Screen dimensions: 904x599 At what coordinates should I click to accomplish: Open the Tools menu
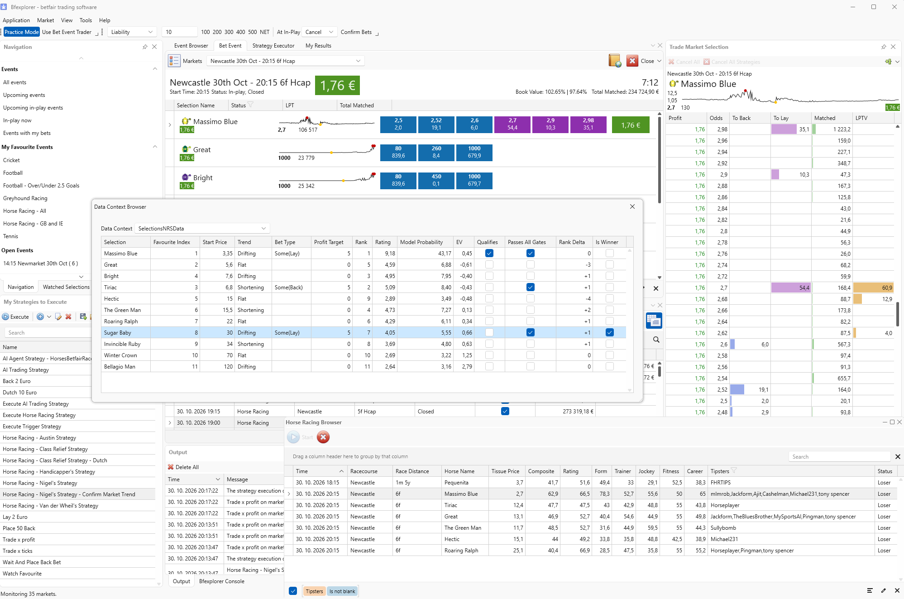click(x=86, y=20)
